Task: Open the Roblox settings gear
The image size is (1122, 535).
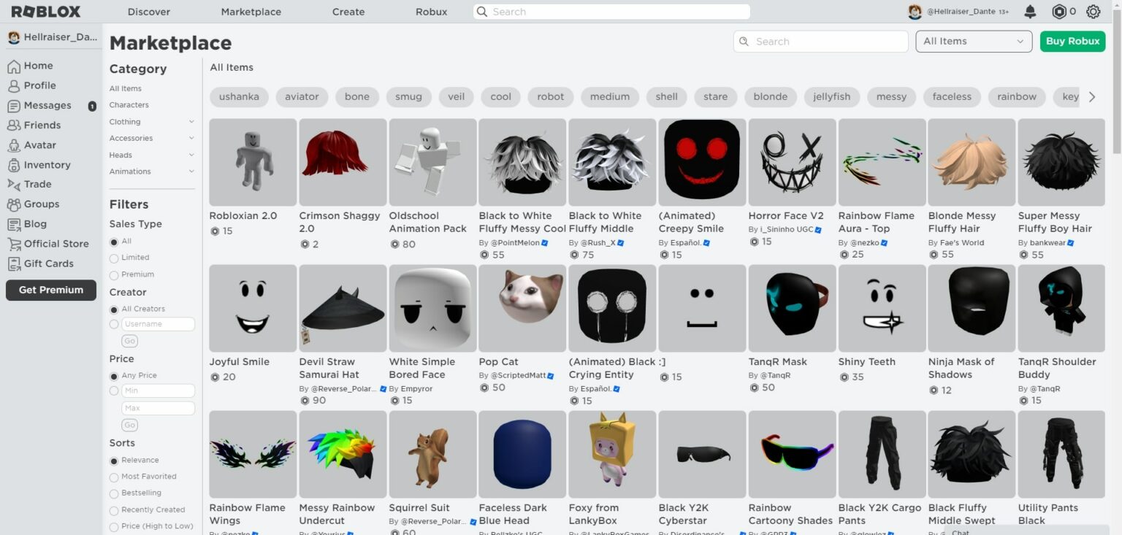Action: tap(1094, 11)
